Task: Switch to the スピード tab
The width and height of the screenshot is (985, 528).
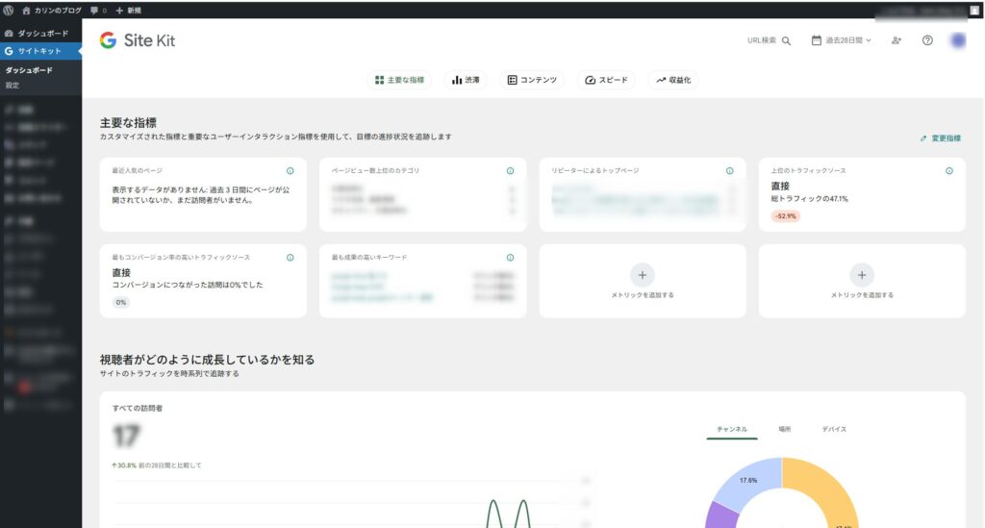Action: (606, 80)
